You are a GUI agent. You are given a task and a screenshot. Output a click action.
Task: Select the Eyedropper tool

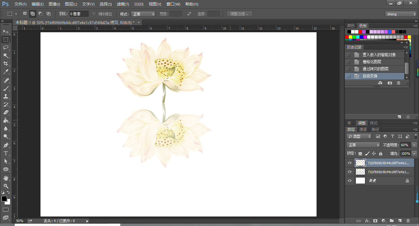6,72
